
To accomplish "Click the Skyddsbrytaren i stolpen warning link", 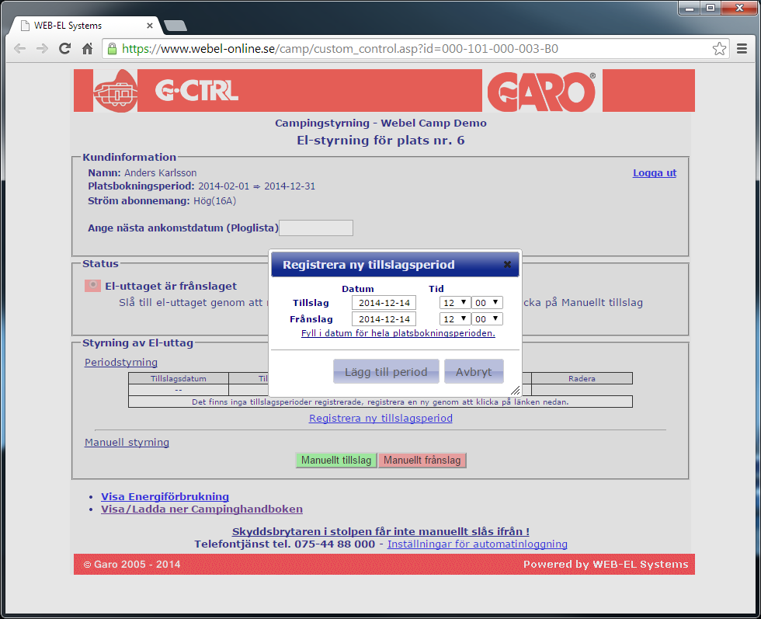I will pyautogui.click(x=380, y=531).
